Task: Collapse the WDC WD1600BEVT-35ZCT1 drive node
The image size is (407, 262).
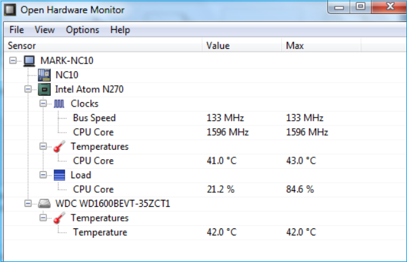Action: pos(28,204)
